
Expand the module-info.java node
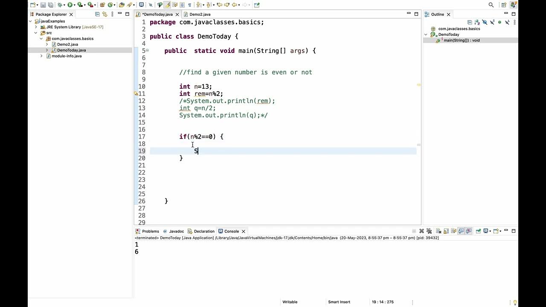tap(41, 56)
